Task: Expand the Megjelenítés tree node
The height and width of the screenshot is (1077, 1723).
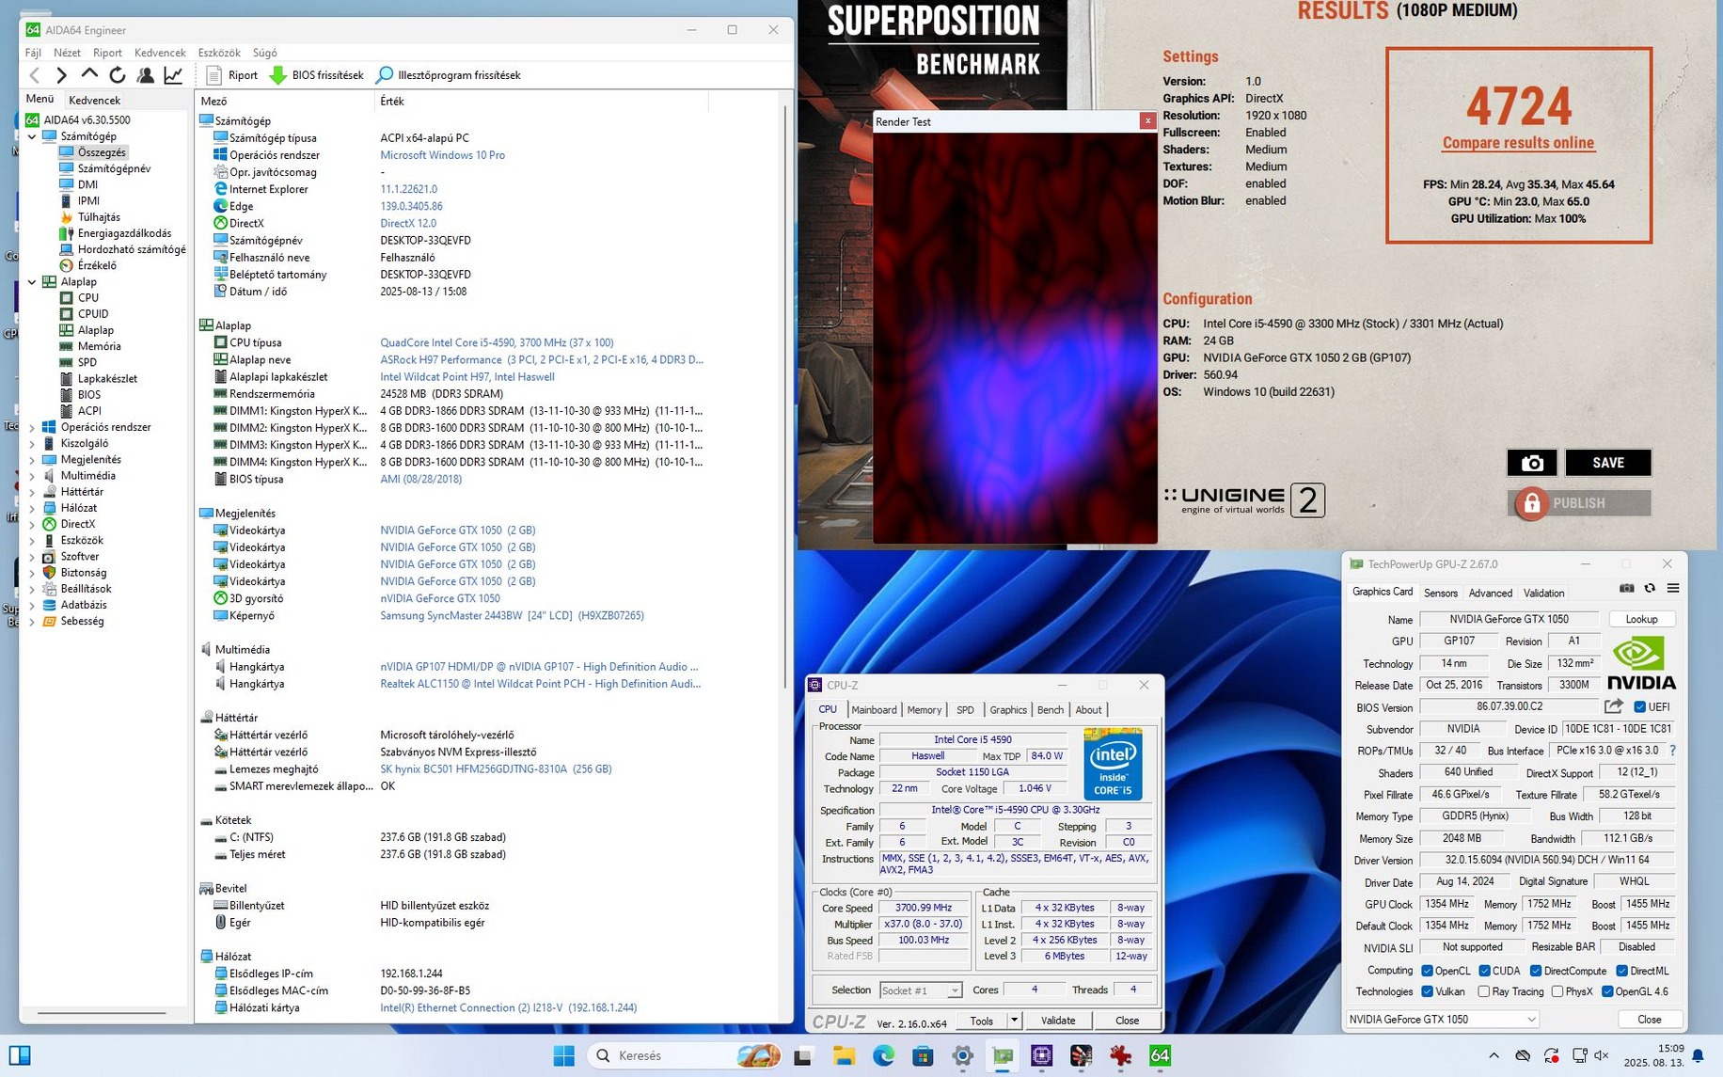Action: click(32, 460)
